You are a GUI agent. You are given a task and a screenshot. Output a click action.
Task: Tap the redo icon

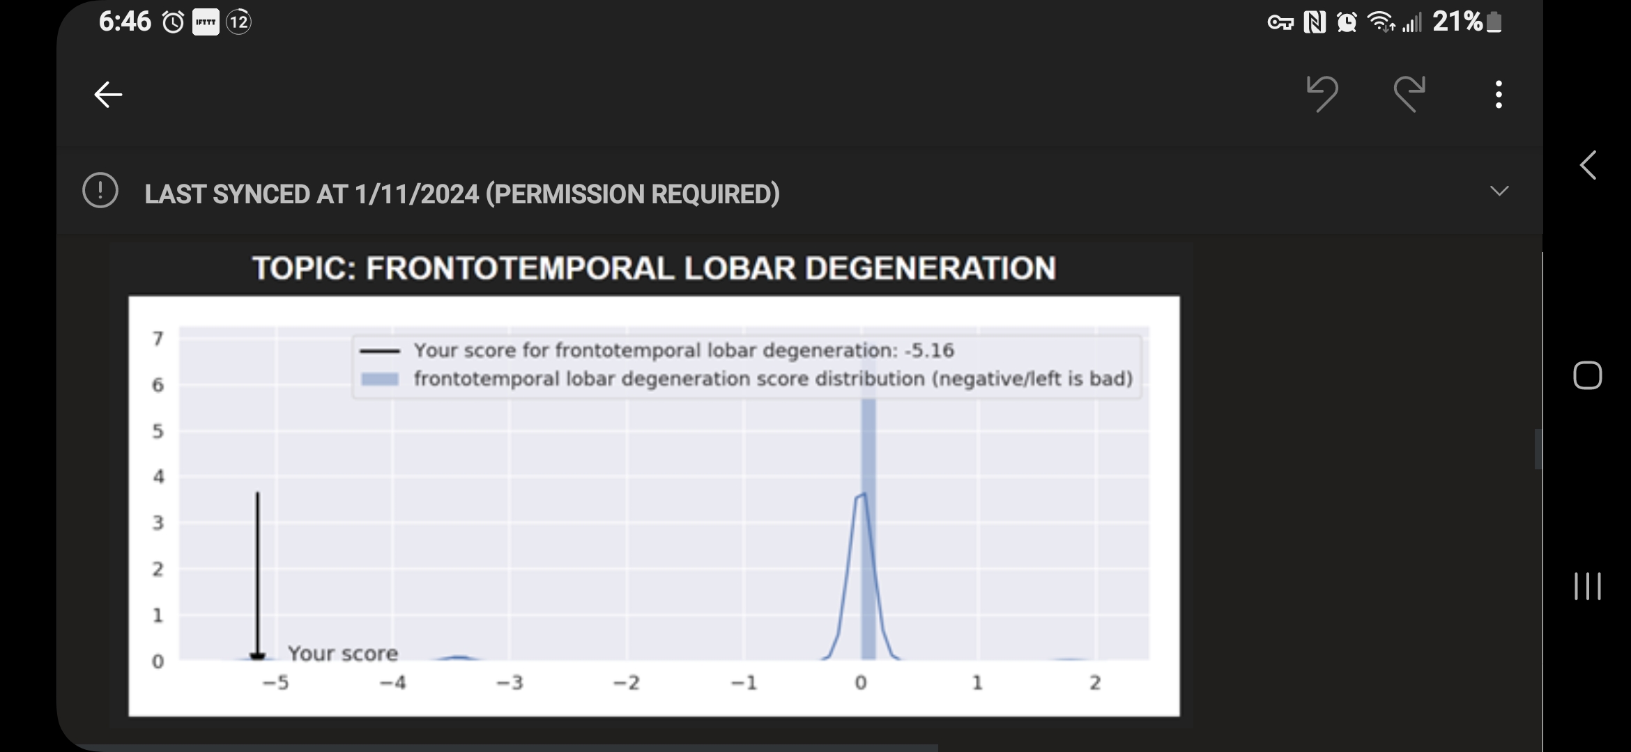[1409, 93]
